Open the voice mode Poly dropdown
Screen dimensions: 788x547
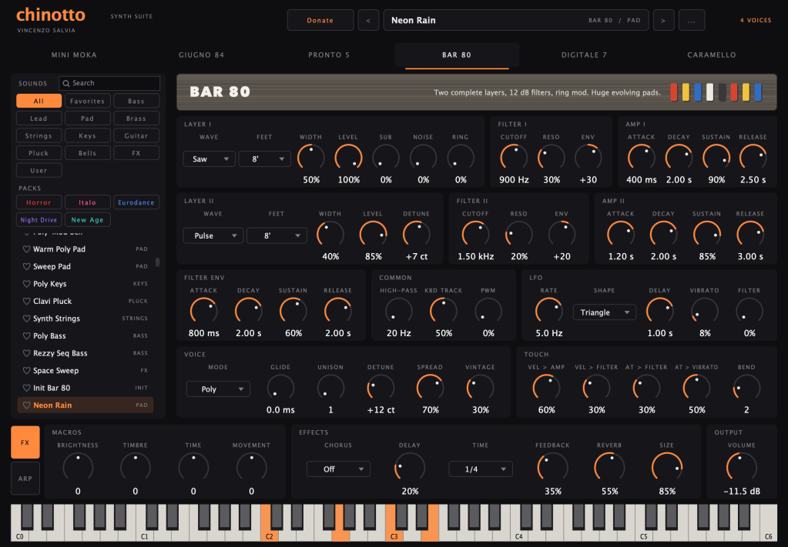pyautogui.click(x=218, y=389)
